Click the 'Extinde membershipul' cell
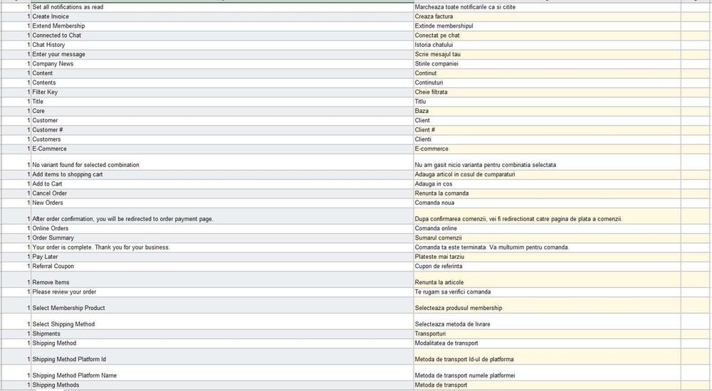The image size is (712, 391). point(547,26)
